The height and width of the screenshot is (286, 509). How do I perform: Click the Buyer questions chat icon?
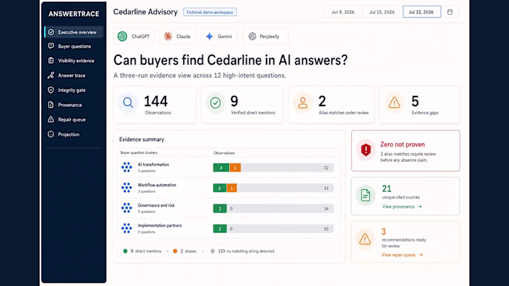pos(51,46)
